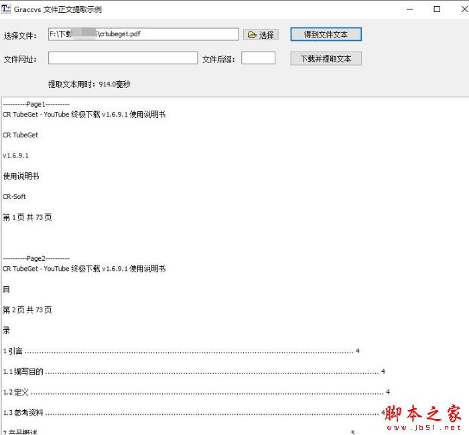Click the single 目 character line
This screenshot has width=469, height=435.
pos(6,290)
